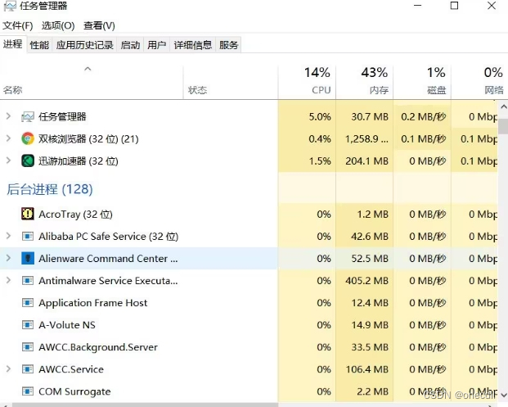Click the 0.2 MB/秒 disk value
This screenshot has width=508, height=407.
point(424,117)
